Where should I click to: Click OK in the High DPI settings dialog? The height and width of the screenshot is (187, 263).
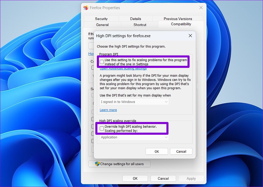pos(157,151)
